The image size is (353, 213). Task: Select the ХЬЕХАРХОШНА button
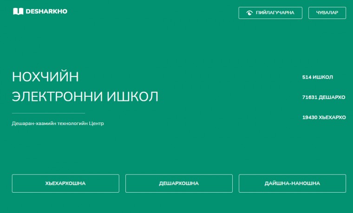coord(65,183)
